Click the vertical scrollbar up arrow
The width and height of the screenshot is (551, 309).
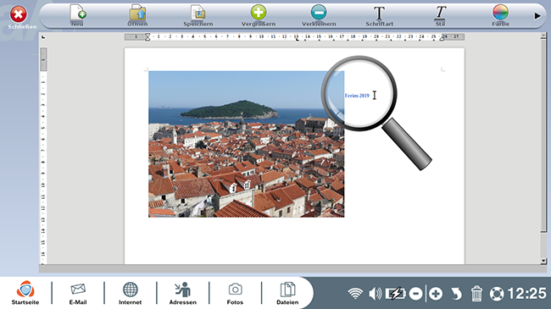[543, 36]
